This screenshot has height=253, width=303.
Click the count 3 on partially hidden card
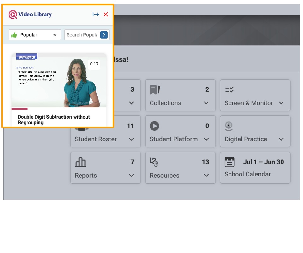click(x=132, y=89)
